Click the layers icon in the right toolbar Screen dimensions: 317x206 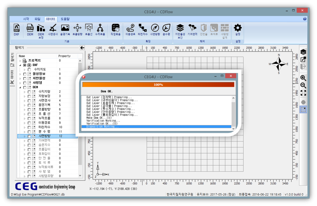303,52
